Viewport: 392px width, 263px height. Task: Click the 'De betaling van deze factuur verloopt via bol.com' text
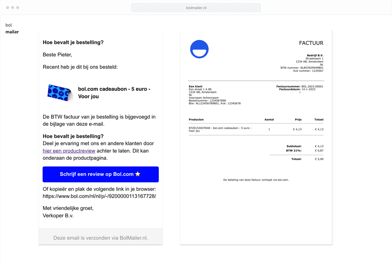pos(256,180)
